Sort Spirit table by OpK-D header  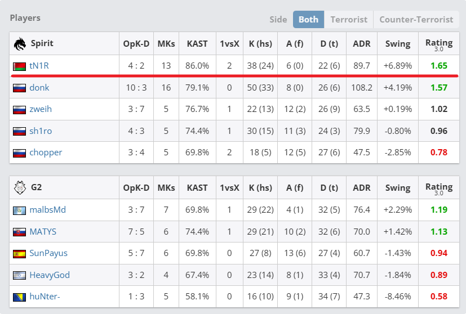[x=136, y=43]
